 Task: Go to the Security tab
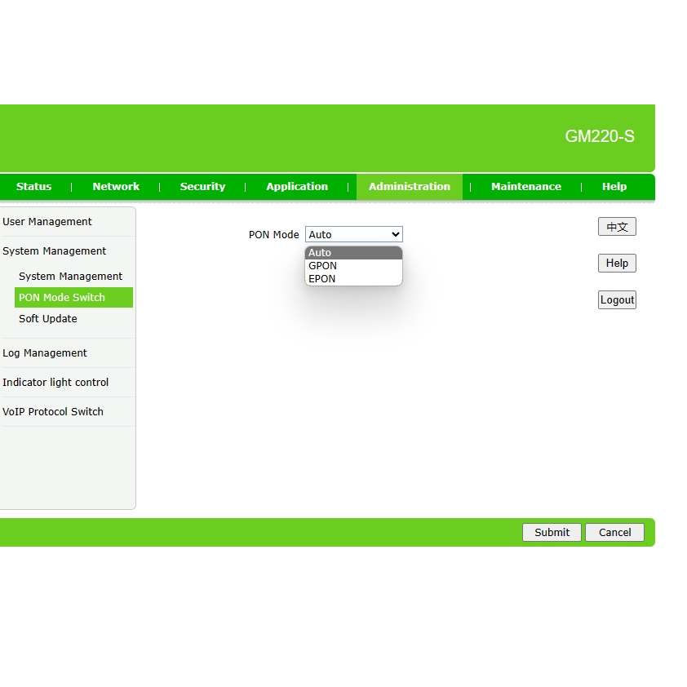click(x=202, y=187)
